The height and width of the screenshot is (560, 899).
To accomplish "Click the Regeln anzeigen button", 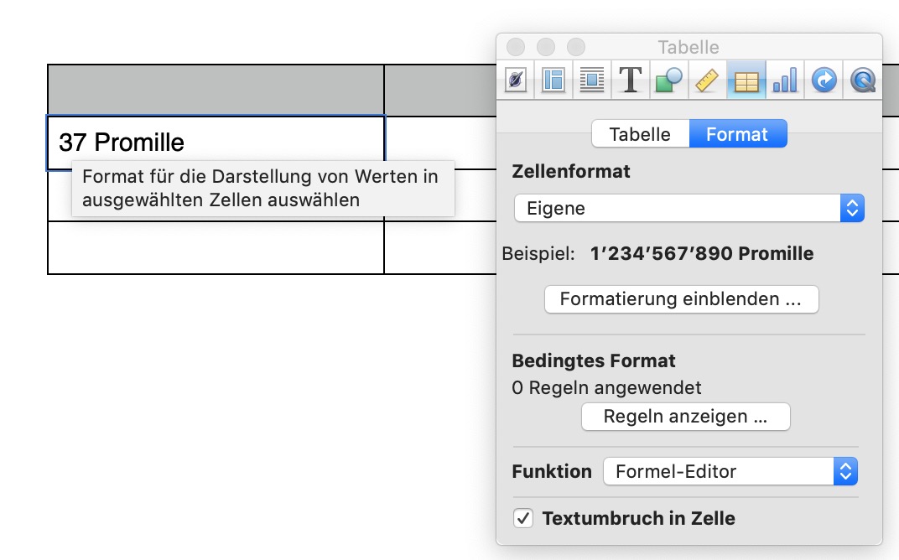I will (685, 417).
